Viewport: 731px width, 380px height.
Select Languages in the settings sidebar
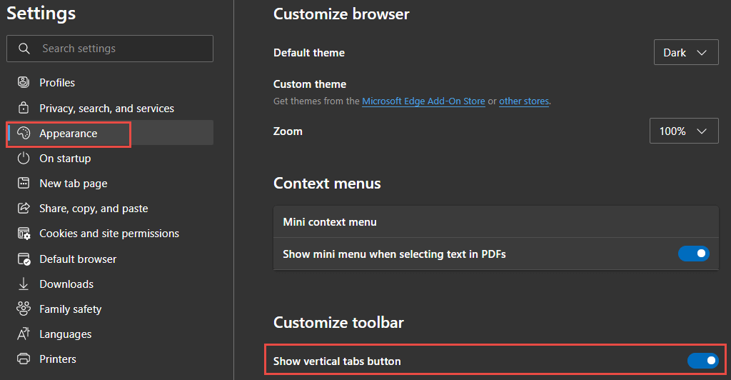[x=65, y=334]
